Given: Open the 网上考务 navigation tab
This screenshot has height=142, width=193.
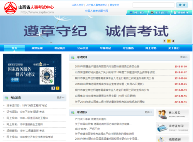Looking at the screenshot, I should [151, 48].
